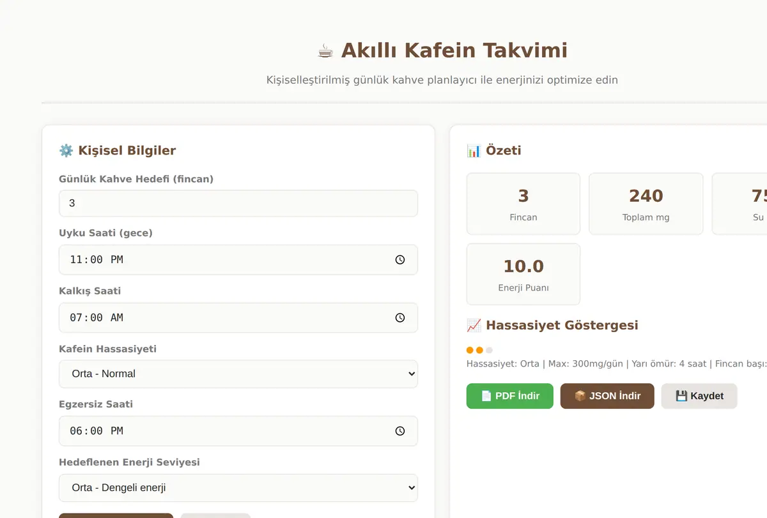Click the 'Hedeflenen Enerji Seviyesi' label

coord(129,462)
